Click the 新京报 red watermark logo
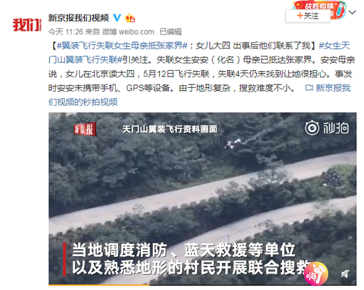Screen dimensions: 364x290 click(85, 129)
